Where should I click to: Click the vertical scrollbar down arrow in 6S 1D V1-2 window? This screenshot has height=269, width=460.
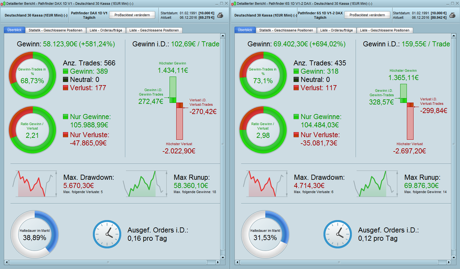point(453,258)
